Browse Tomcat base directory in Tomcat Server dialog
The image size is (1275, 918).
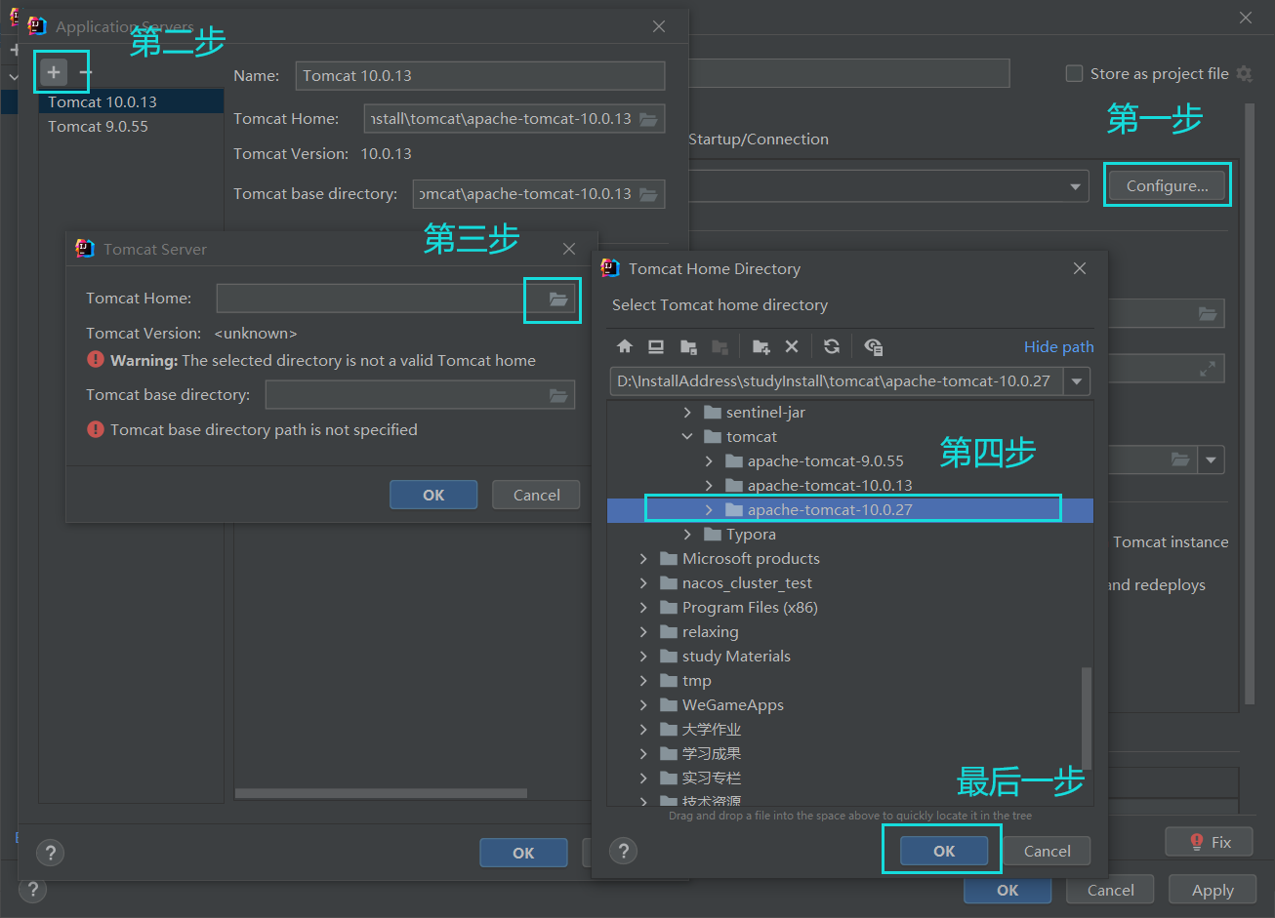pyautogui.click(x=558, y=395)
